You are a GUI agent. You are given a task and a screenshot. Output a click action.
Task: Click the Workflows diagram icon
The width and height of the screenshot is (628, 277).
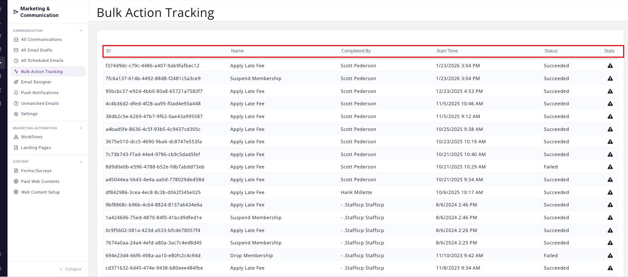pos(16,137)
